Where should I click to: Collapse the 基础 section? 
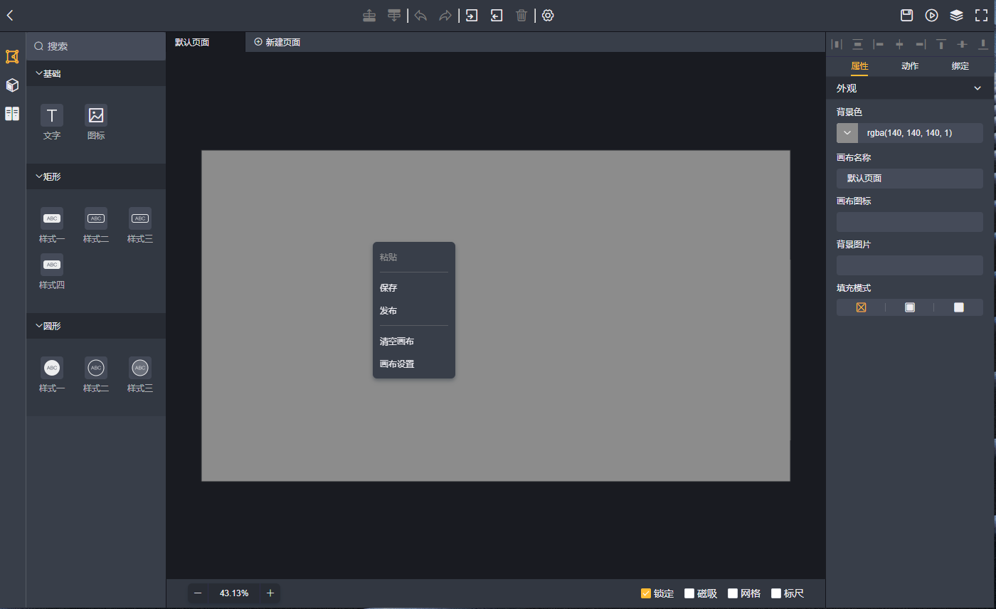coord(96,73)
